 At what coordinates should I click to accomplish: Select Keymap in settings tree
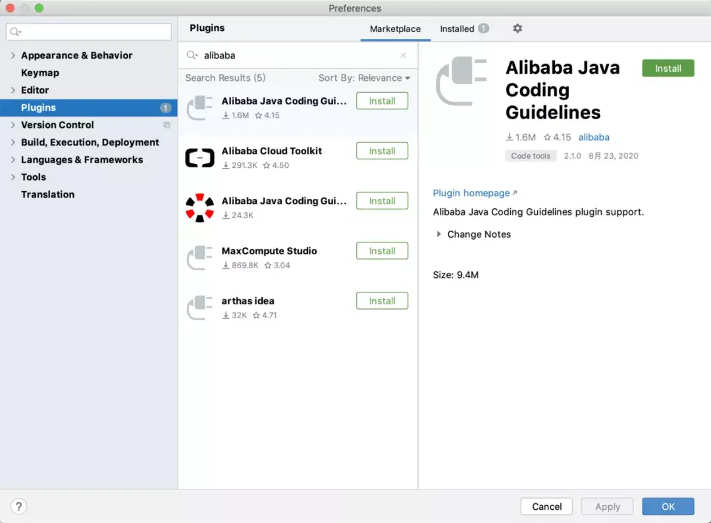pyautogui.click(x=40, y=72)
